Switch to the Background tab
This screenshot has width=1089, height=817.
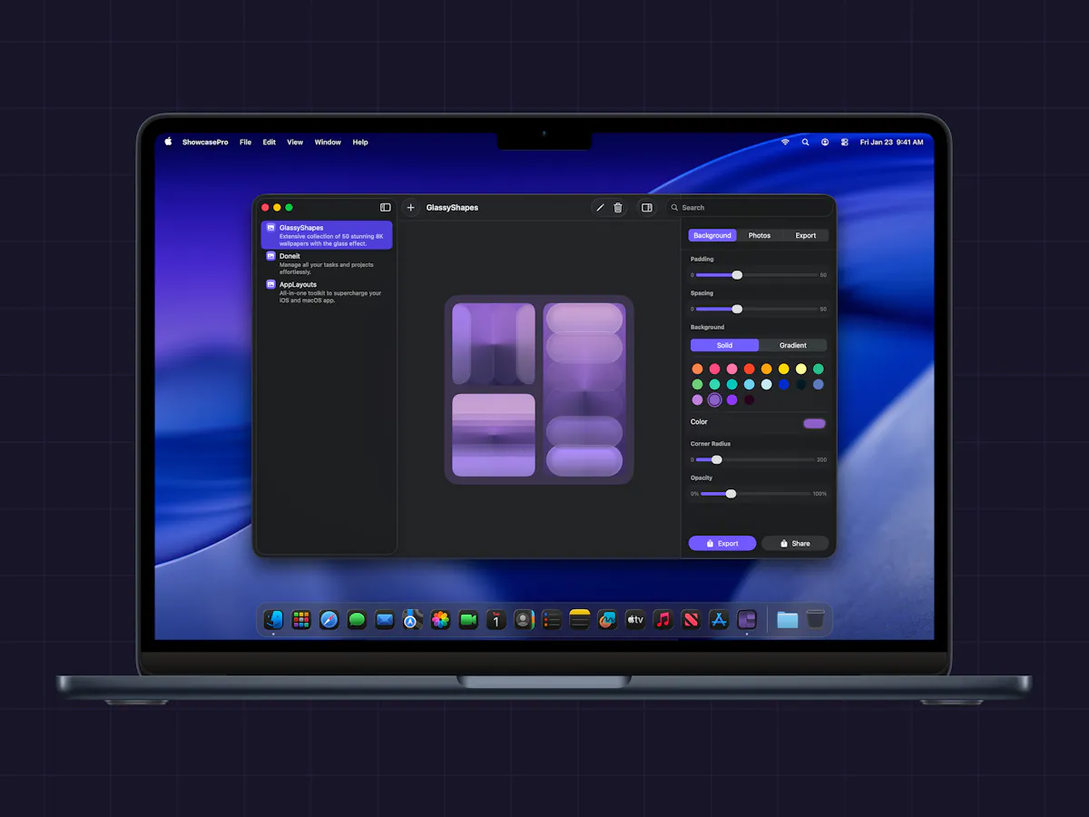(x=712, y=235)
